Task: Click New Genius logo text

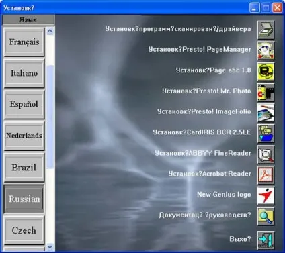Action: (x=224, y=195)
